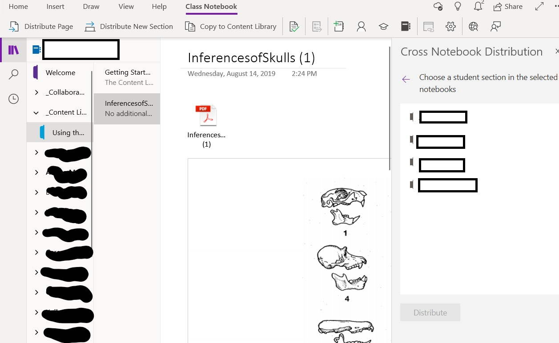This screenshot has width=559, height=343.
Task: Select the _Content Li... section group label
Action: coord(66,112)
